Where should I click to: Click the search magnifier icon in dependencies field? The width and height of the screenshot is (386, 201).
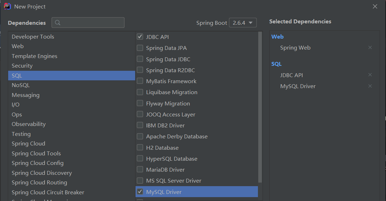58,23
